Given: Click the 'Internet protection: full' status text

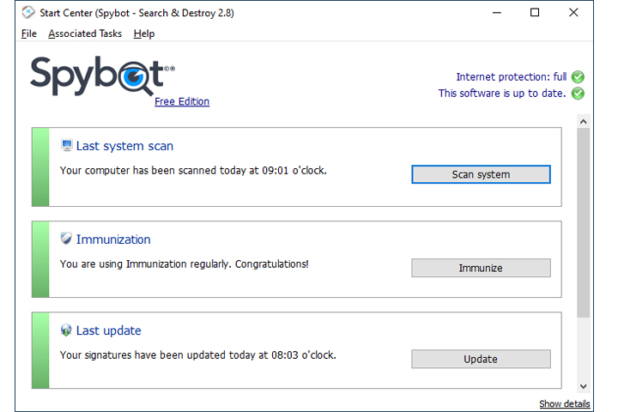Looking at the screenshot, I should pyautogui.click(x=512, y=76).
